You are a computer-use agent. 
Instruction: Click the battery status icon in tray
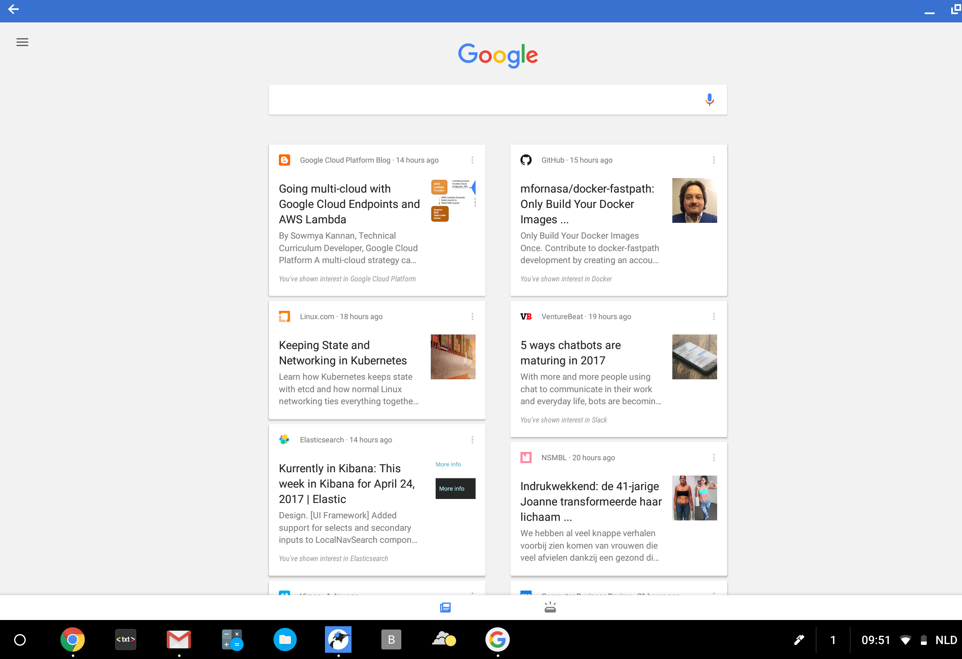(x=924, y=640)
